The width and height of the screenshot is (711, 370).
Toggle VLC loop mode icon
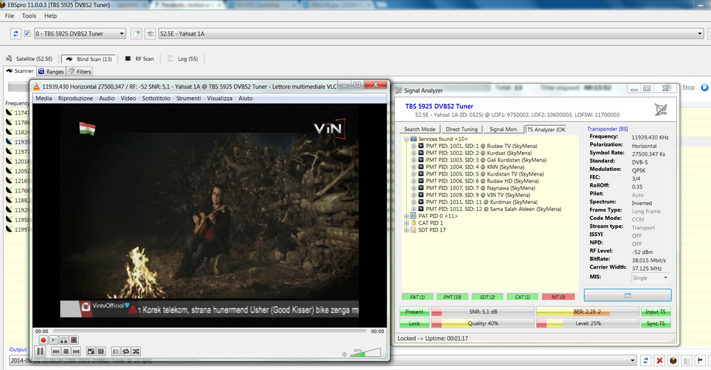(126, 351)
